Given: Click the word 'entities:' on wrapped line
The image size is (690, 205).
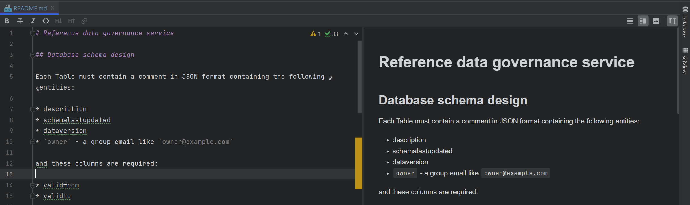Looking at the screenshot, I should (57, 87).
